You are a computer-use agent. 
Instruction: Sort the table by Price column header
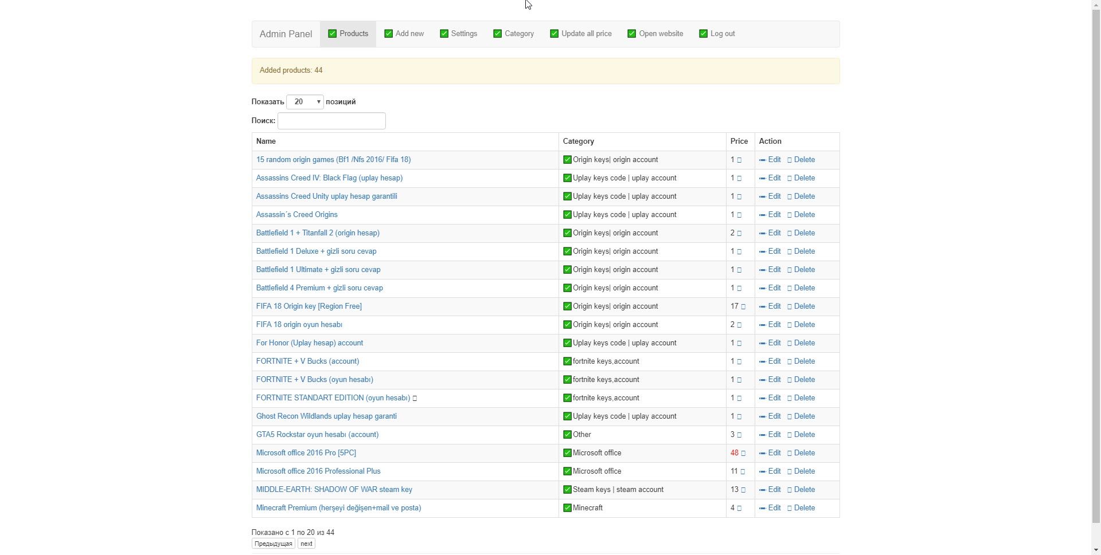tap(739, 141)
